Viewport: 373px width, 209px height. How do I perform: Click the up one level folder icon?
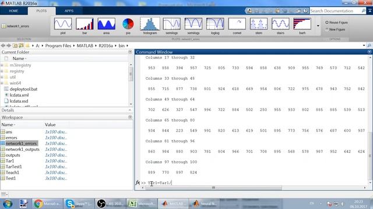point(15,45)
